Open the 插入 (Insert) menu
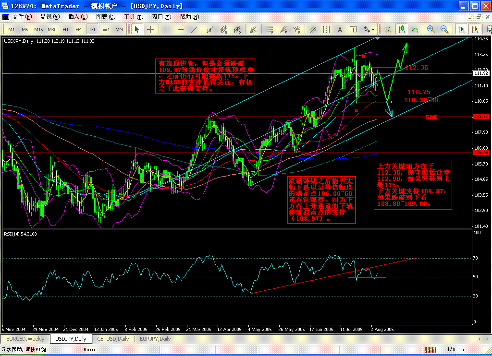492x356 pixels. coord(77,17)
